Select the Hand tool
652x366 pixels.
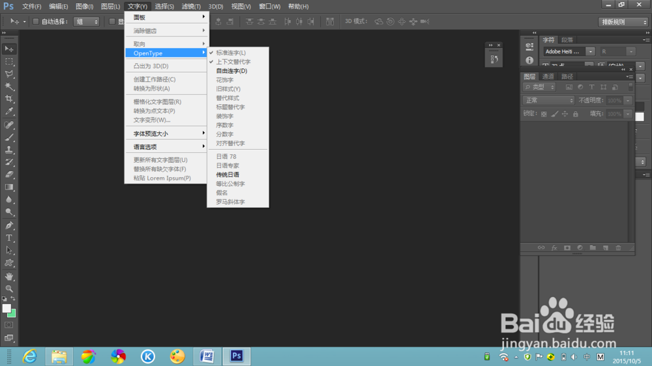tap(9, 277)
